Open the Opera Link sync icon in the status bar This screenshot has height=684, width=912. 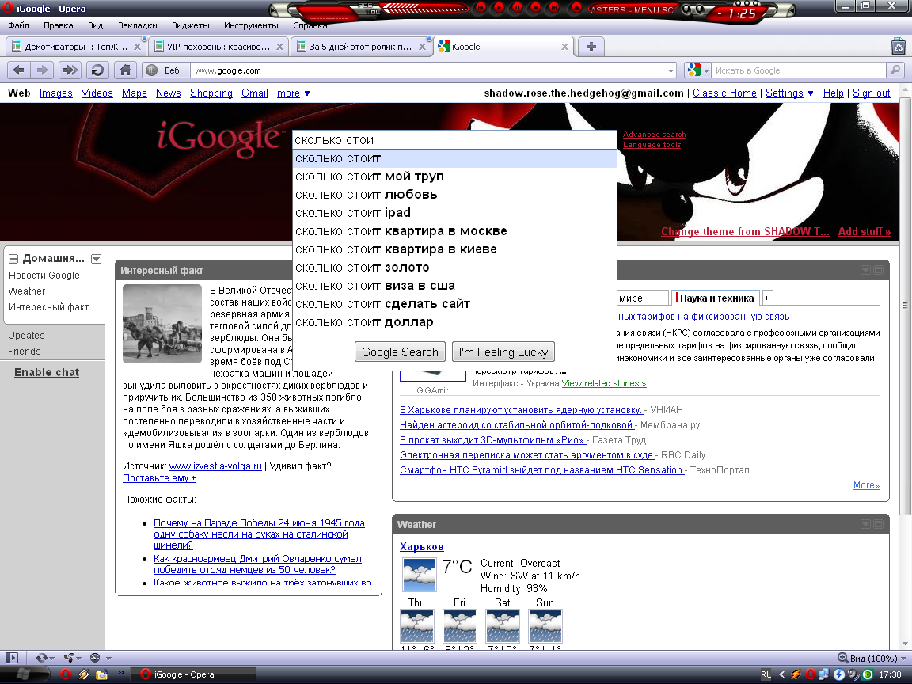point(42,658)
